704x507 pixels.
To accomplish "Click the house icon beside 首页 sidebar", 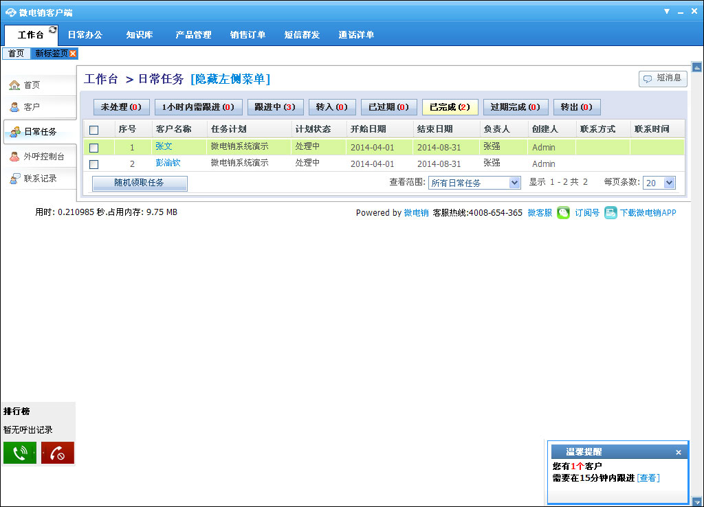I will (14, 84).
